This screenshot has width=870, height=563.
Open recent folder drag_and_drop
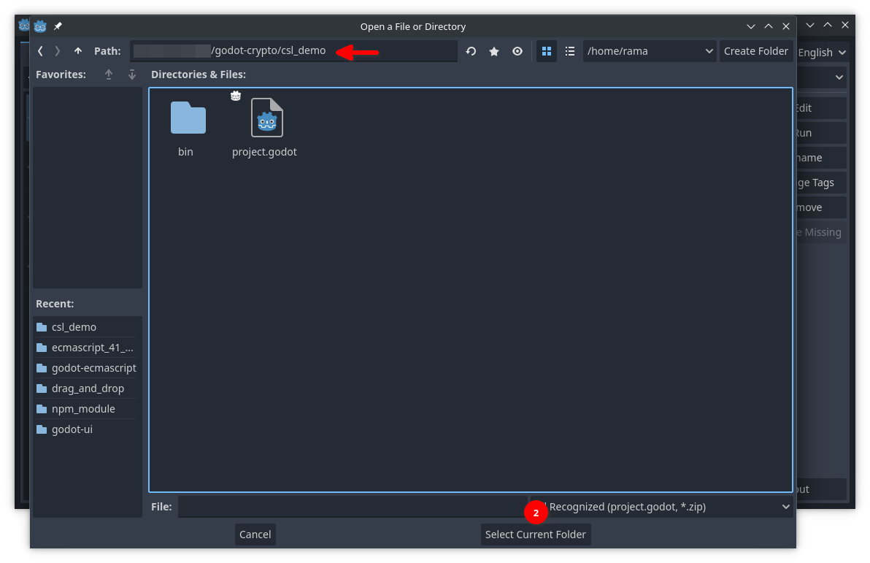point(86,388)
